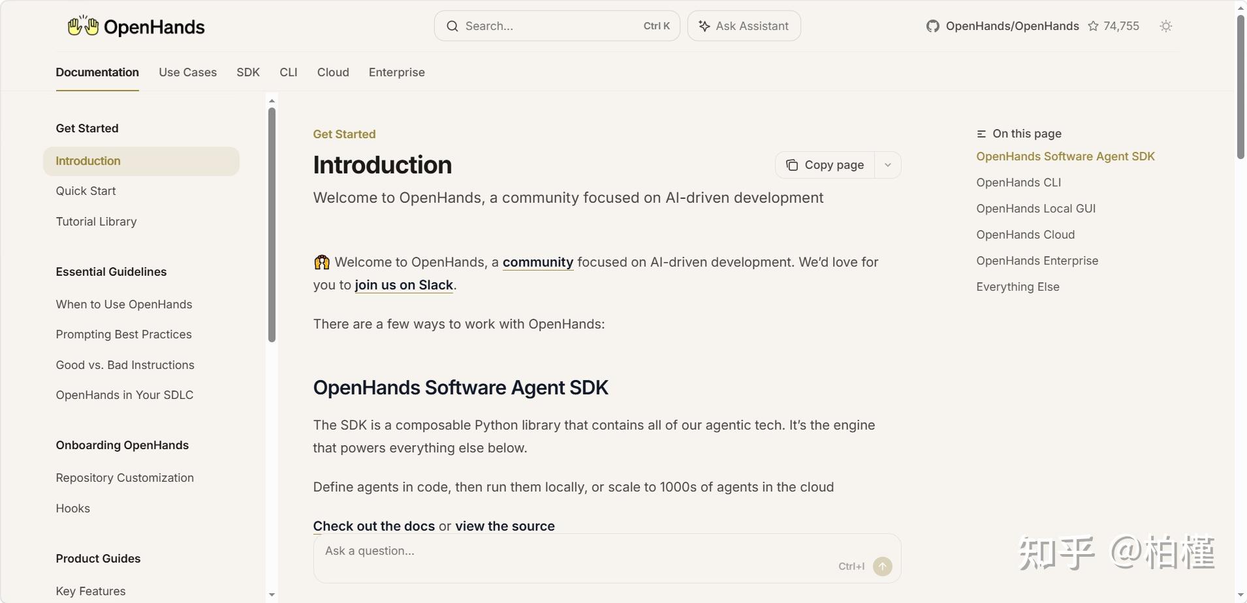Click the Ask a question input box

(607, 559)
